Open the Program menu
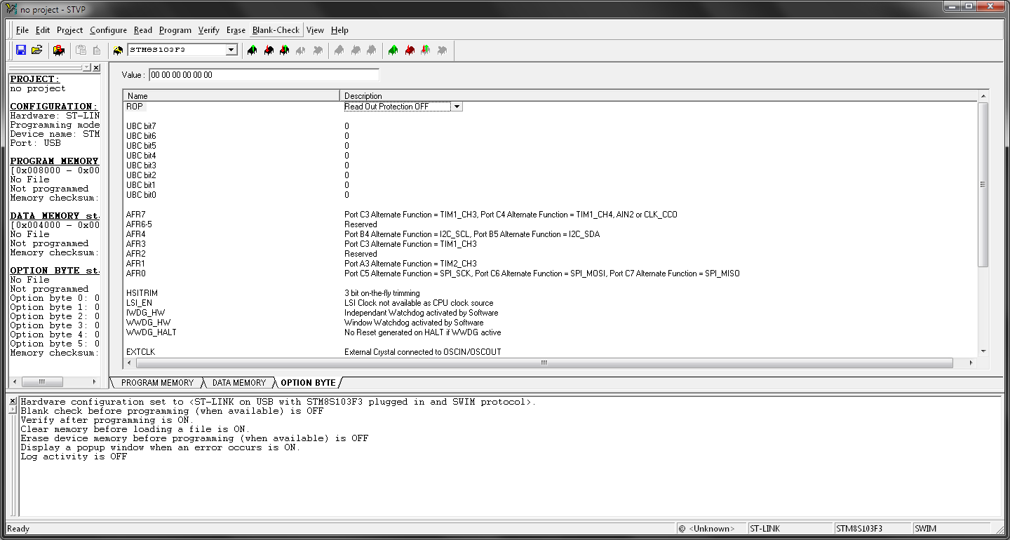The image size is (1010, 540). tap(175, 30)
